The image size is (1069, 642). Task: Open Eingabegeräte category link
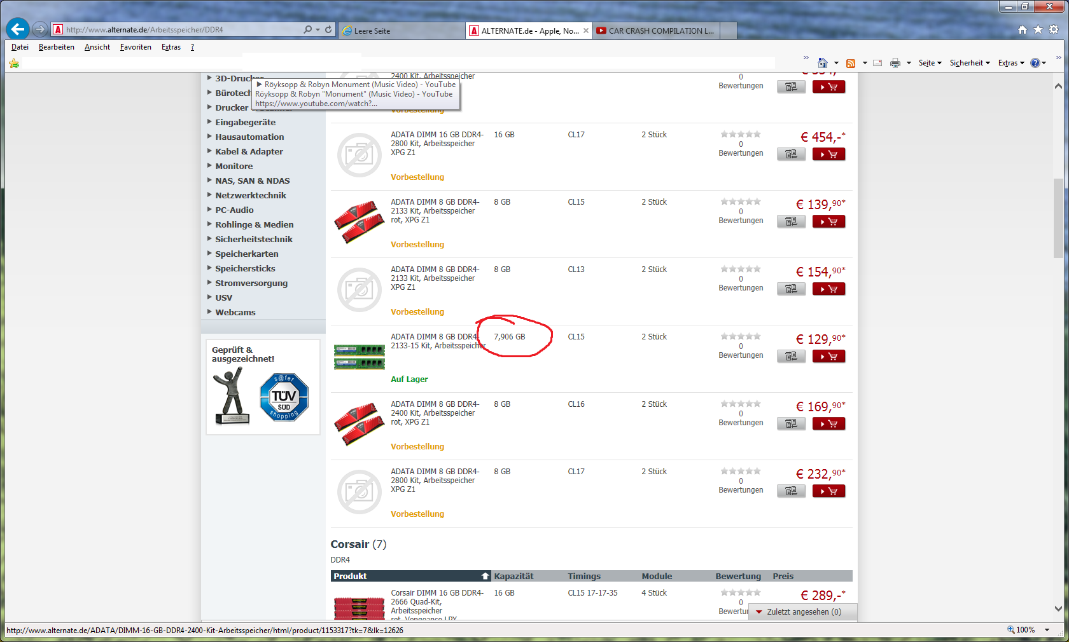tap(245, 122)
